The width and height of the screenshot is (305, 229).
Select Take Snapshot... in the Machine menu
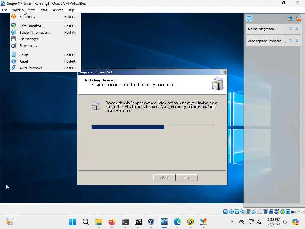tap(45, 26)
